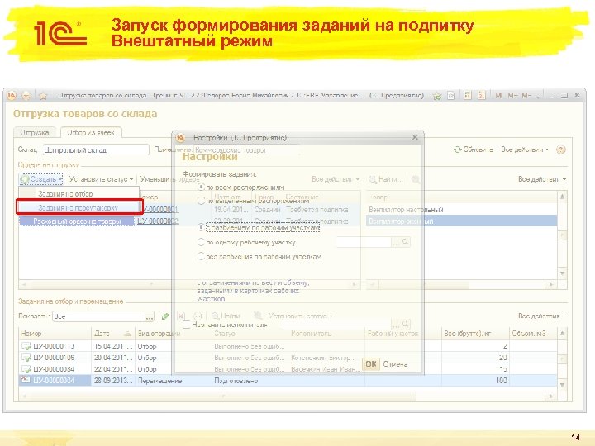Screen dimensions: 595x446
Task: Click the down arrow of the товар list scrollbar
Action: [x=563, y=273]
